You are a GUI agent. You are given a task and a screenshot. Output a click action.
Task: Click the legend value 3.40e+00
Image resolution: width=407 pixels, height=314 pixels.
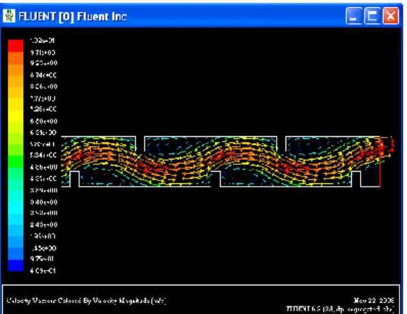[x=44, y=202]
